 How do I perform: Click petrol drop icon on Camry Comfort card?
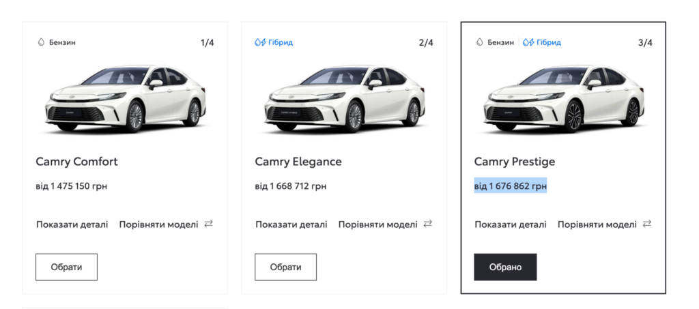[40, 42]
